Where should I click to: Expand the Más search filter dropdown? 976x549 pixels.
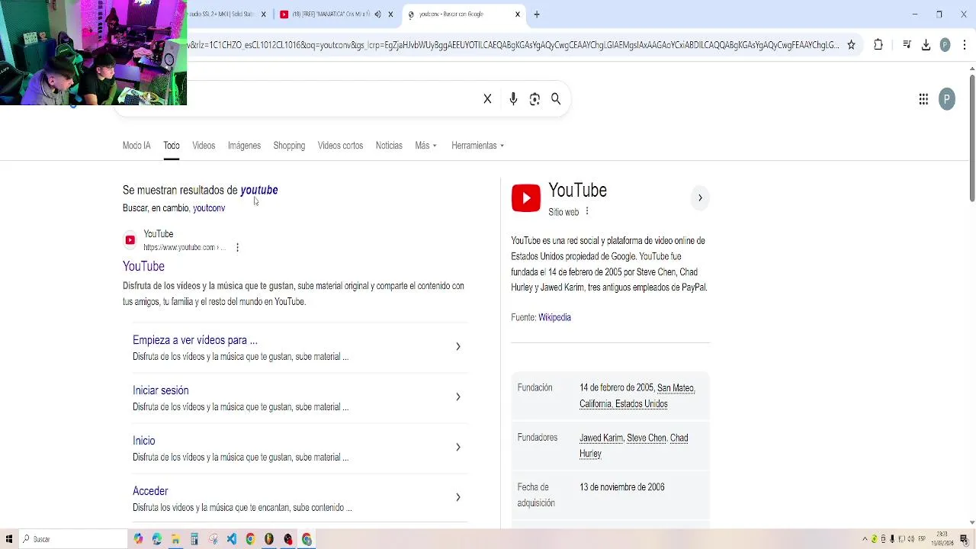point(425,146)
